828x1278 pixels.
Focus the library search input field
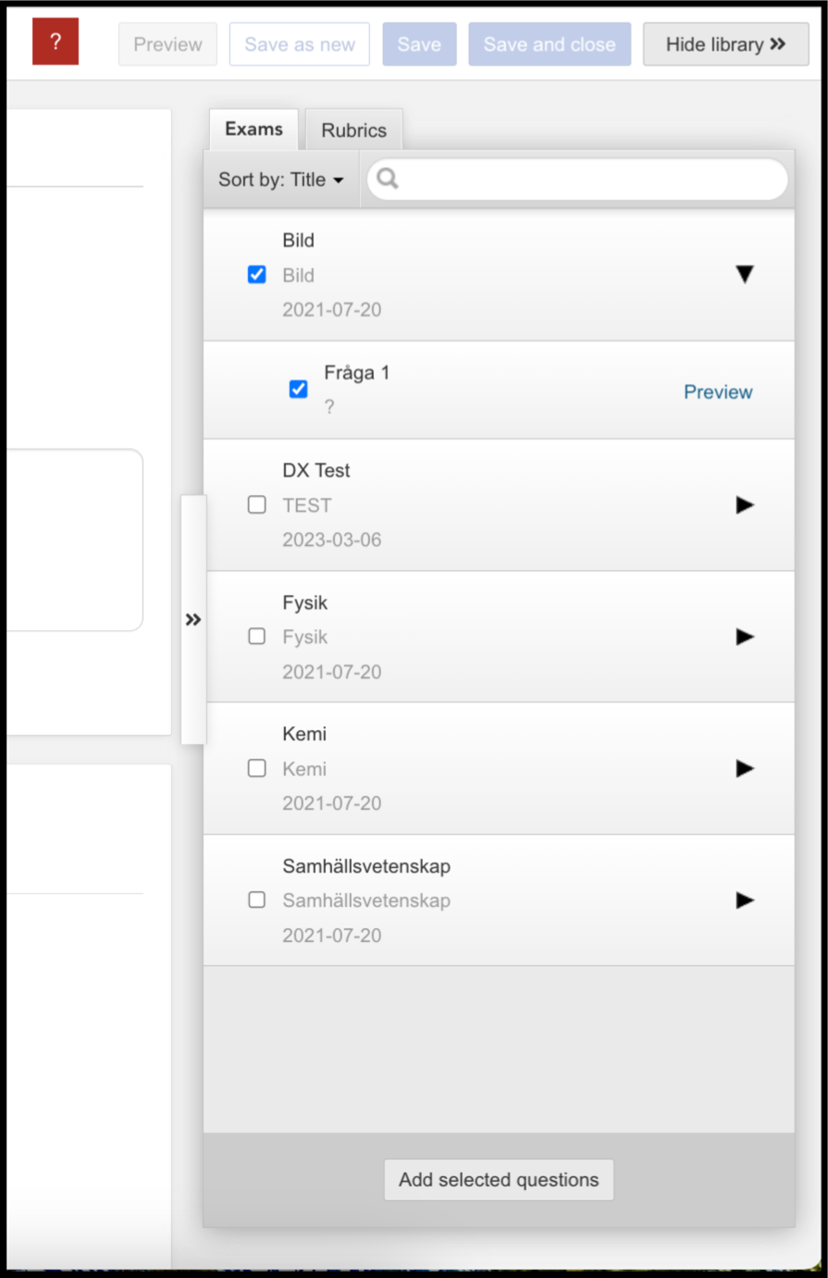pos(577,180)
